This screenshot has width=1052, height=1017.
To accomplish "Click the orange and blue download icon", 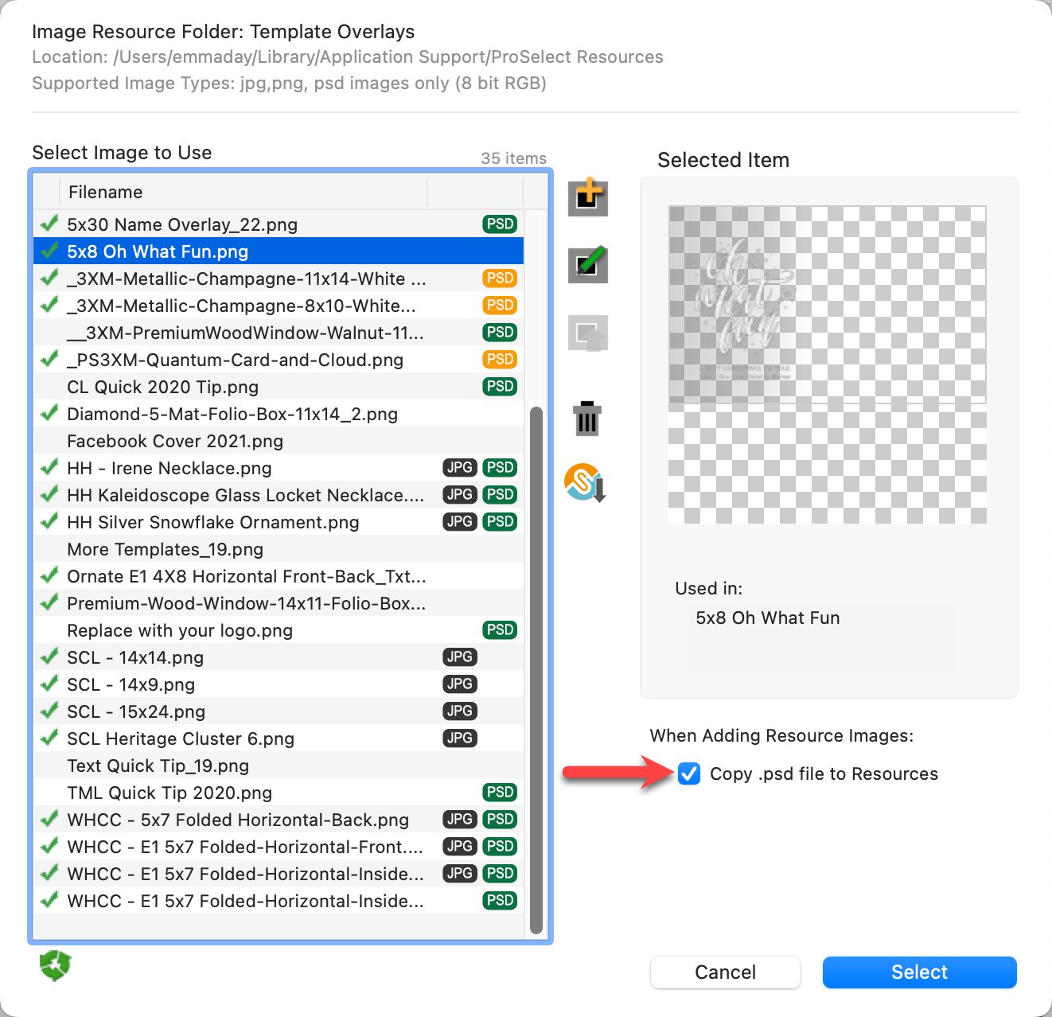I will pyautogui.click(x=586, y=483).
